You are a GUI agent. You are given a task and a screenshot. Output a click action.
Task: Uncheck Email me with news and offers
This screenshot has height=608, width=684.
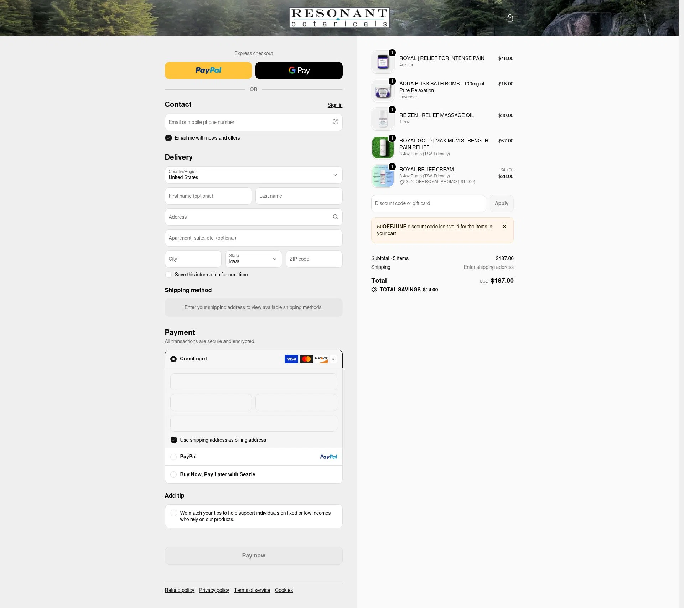[x=169, y=138]
